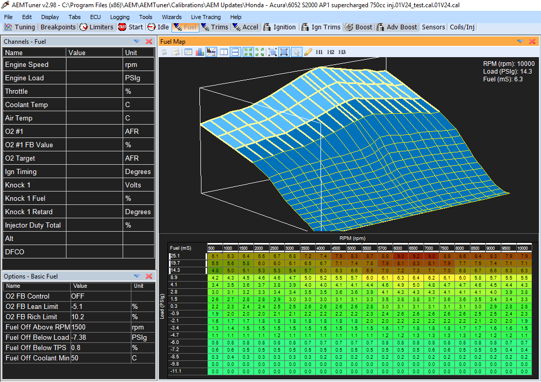Click the red 9.2 fuel cell at 6500 RPM
541x382 pixels.
point(415,256)
